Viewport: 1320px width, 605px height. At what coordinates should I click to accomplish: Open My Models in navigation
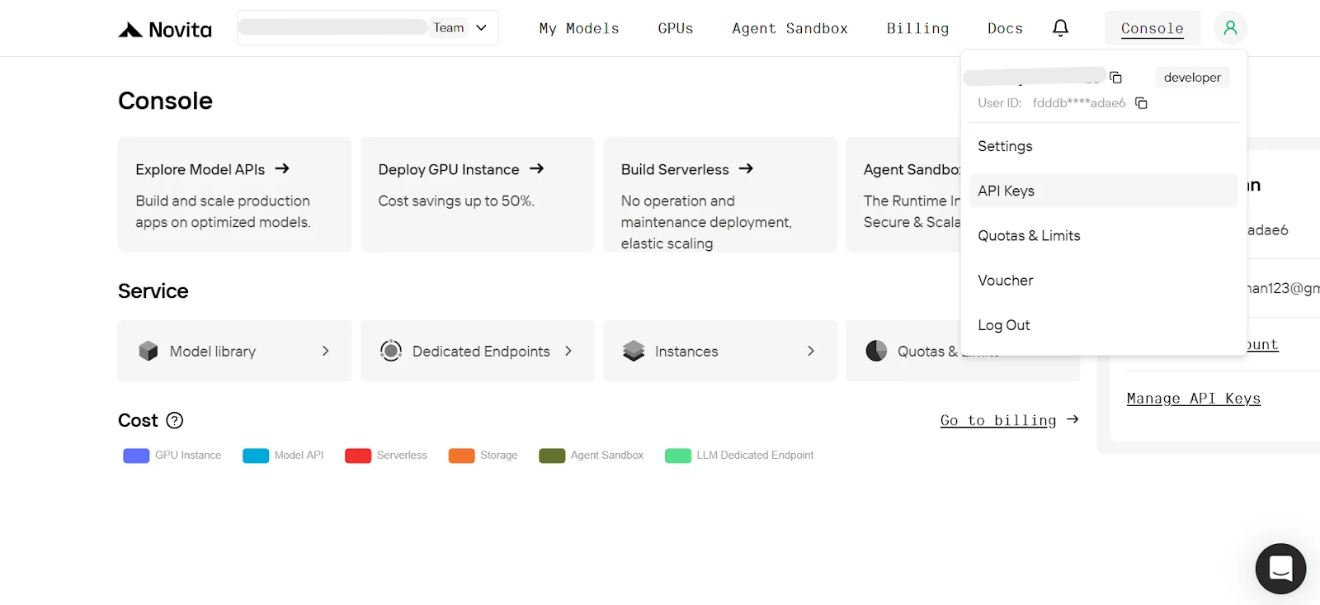pos(579,28)
